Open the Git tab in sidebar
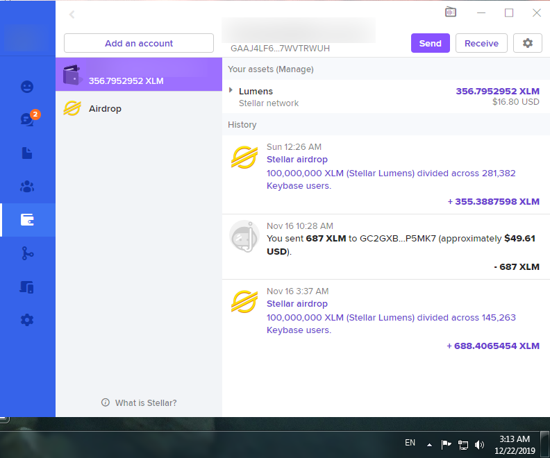Image resolution: width=550 pixels, height=458 pixels. click(27, 253)
